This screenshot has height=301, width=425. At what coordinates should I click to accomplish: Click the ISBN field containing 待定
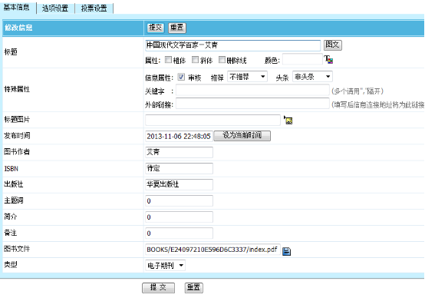click(179, 168)
